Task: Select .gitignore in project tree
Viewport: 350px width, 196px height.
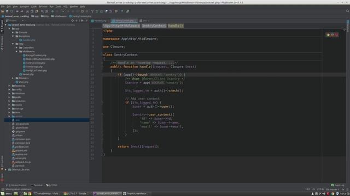Action: point(19,132)
